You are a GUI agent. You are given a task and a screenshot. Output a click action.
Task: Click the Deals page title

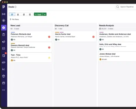[11, 7]
